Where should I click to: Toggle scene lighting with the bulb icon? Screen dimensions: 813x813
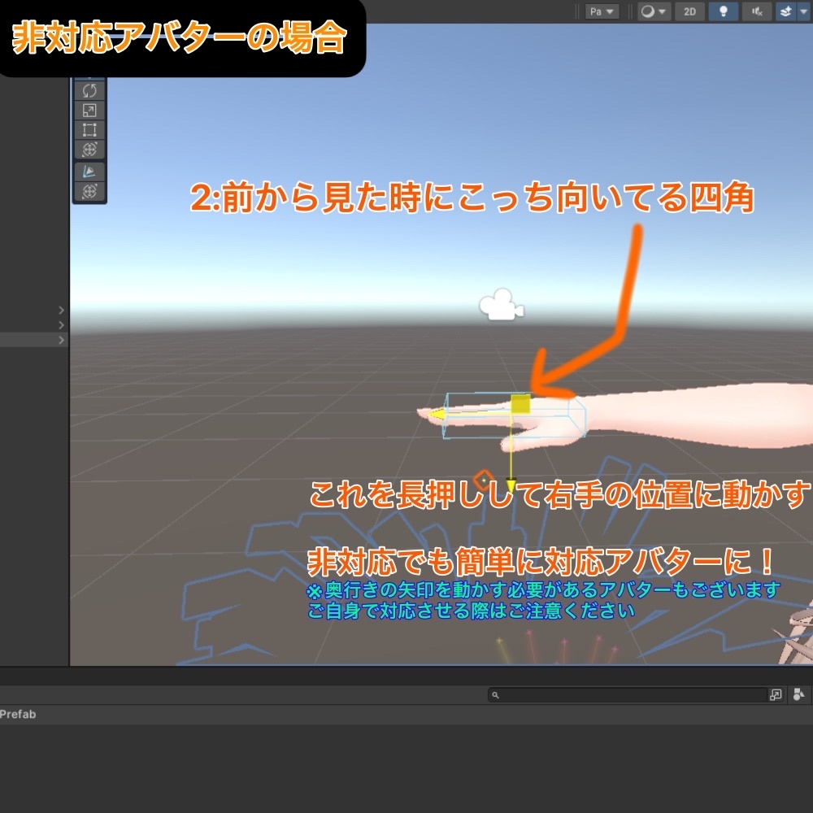click(723, 11)
